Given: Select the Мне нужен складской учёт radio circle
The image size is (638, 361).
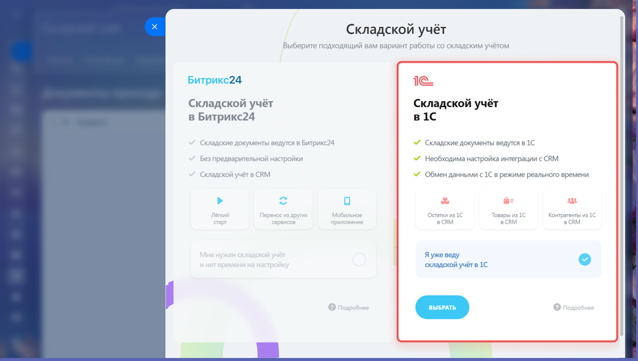Looking at the screenshot, I should (359, 259).
